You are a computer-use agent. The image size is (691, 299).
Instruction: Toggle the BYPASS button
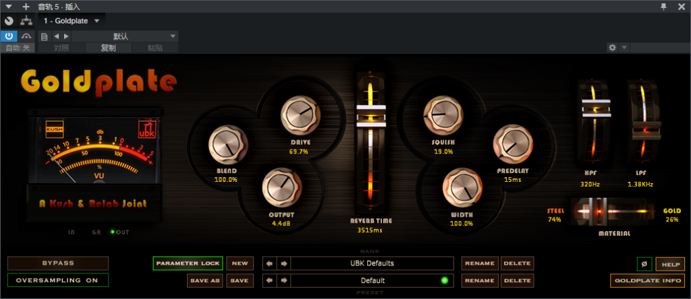click(58, 263)
